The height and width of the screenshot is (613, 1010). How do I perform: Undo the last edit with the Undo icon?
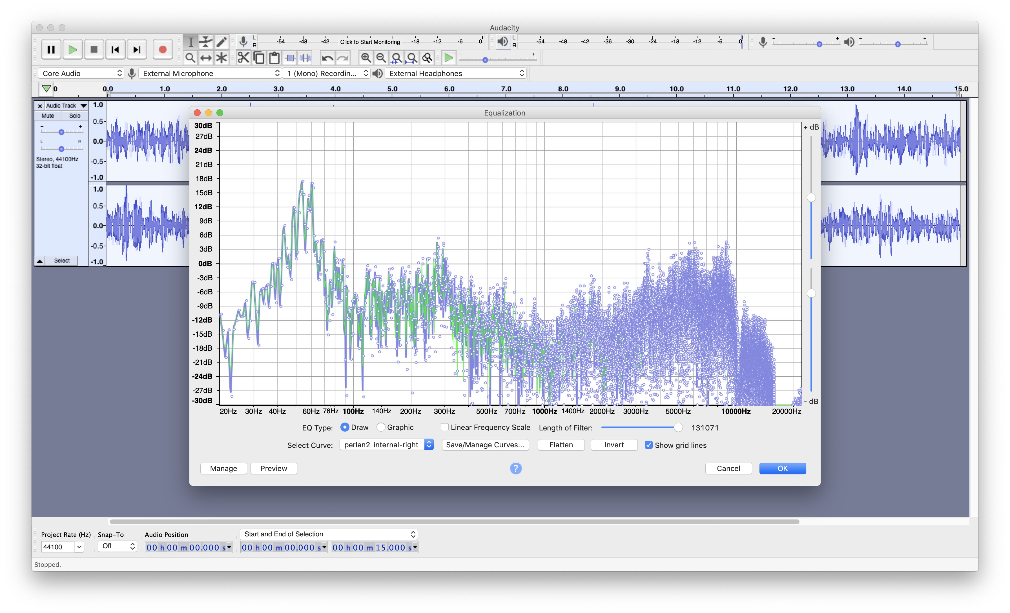point(327,58)
